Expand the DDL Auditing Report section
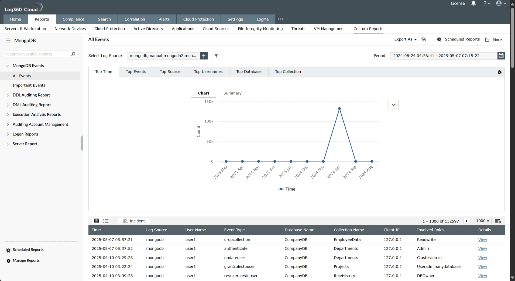The width and height of the screenshot is (515, 281). pos(7,95)
